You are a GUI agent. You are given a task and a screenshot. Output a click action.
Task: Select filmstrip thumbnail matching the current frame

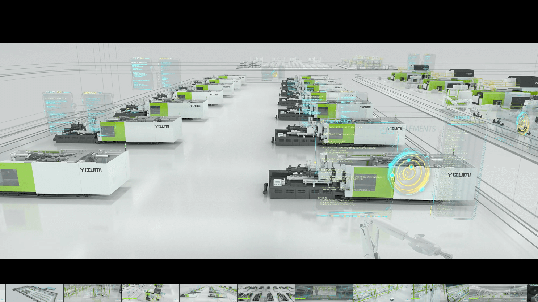tap(208, 293)
